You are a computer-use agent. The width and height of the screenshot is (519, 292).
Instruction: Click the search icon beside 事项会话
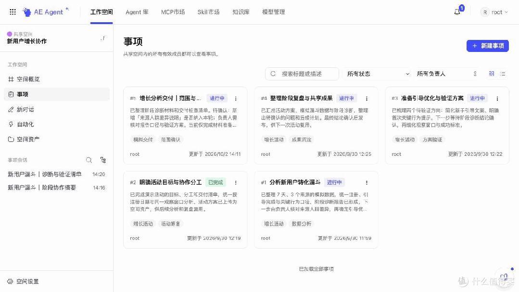coord(89,160)
